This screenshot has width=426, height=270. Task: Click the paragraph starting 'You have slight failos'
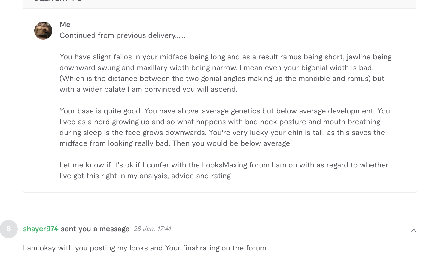[x=226, y=73]
